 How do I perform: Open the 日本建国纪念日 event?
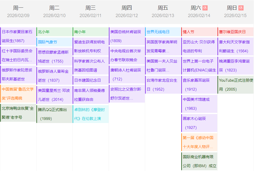91,80
